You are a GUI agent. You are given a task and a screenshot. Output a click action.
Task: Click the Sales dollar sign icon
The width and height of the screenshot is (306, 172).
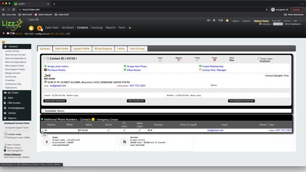tap(47, 142)
